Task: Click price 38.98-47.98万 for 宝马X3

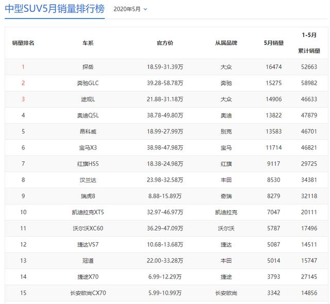Action: pos(165,148)
